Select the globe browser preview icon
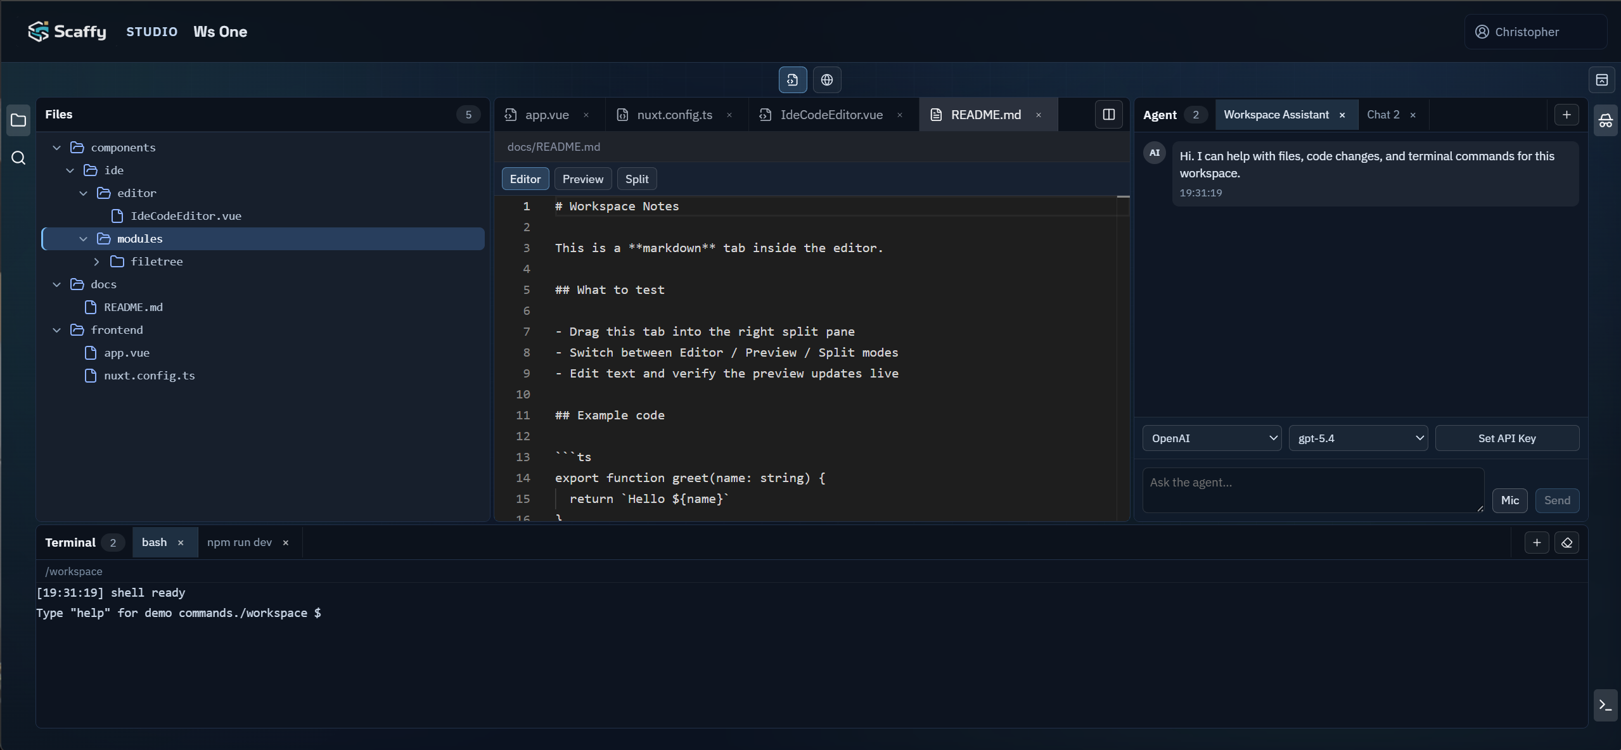This screenshot has width=1621, height=750. tap(827, 80)
